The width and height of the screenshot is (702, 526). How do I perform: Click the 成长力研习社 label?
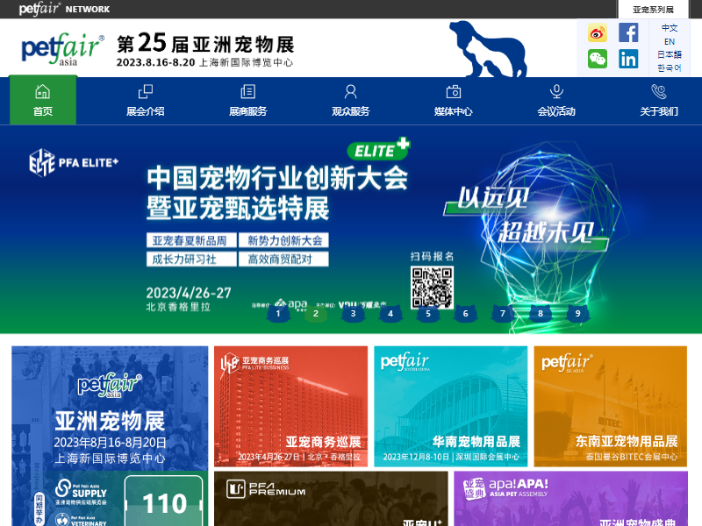191,259
